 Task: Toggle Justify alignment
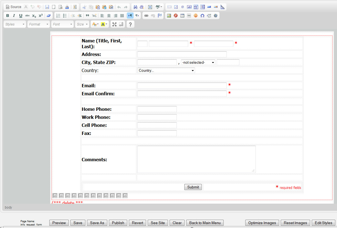122,16
